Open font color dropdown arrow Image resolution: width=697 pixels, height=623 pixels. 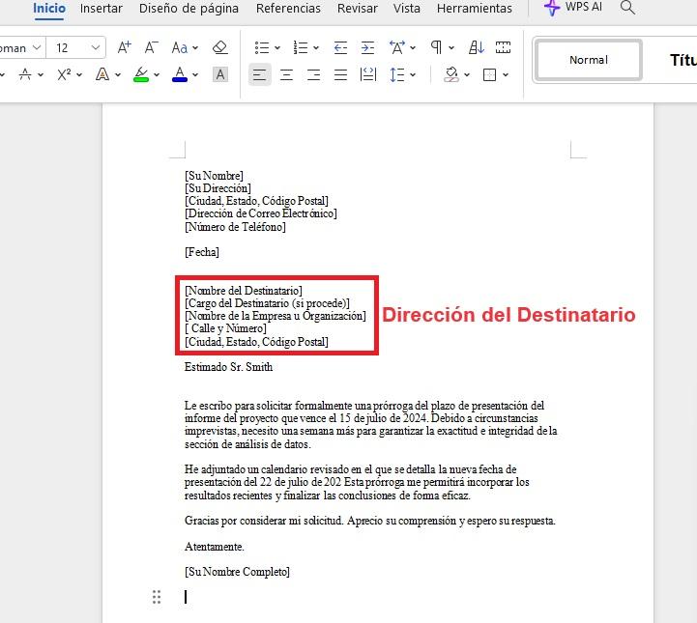195,75
